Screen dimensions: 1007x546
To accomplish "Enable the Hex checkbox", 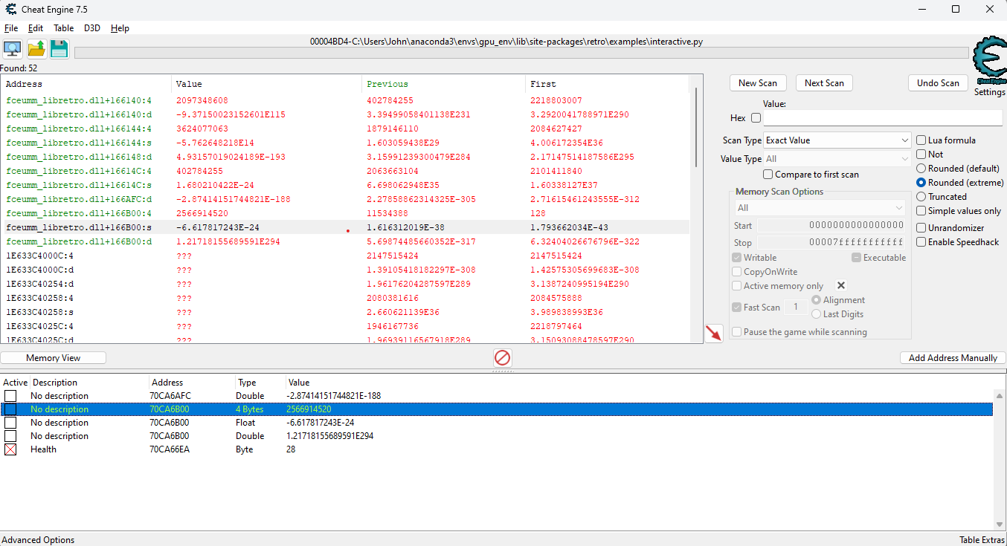I will click(x=756, y=118).
